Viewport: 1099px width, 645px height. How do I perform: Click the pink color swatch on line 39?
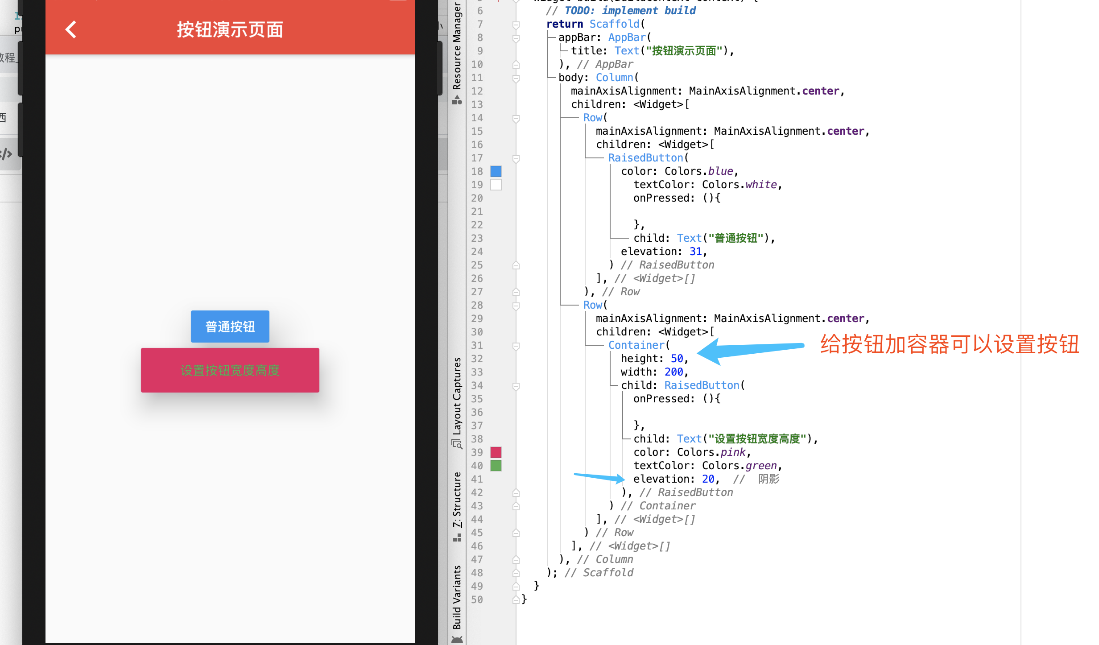496,452
